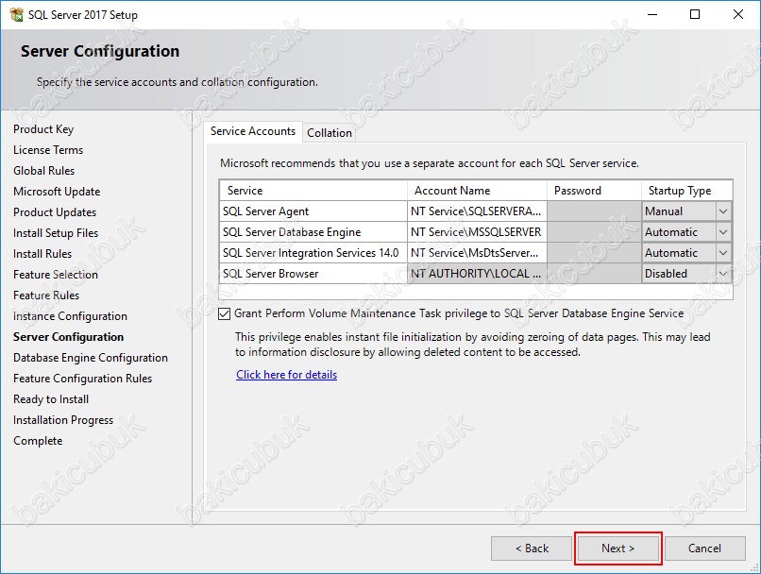Click the Service column header
761x574 pixels.
click(x=313, y=191)
